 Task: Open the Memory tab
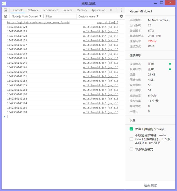click(82, 10)
